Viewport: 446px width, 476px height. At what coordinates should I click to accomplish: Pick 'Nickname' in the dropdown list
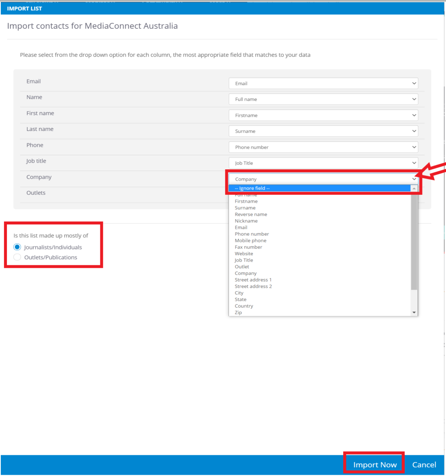246,221
